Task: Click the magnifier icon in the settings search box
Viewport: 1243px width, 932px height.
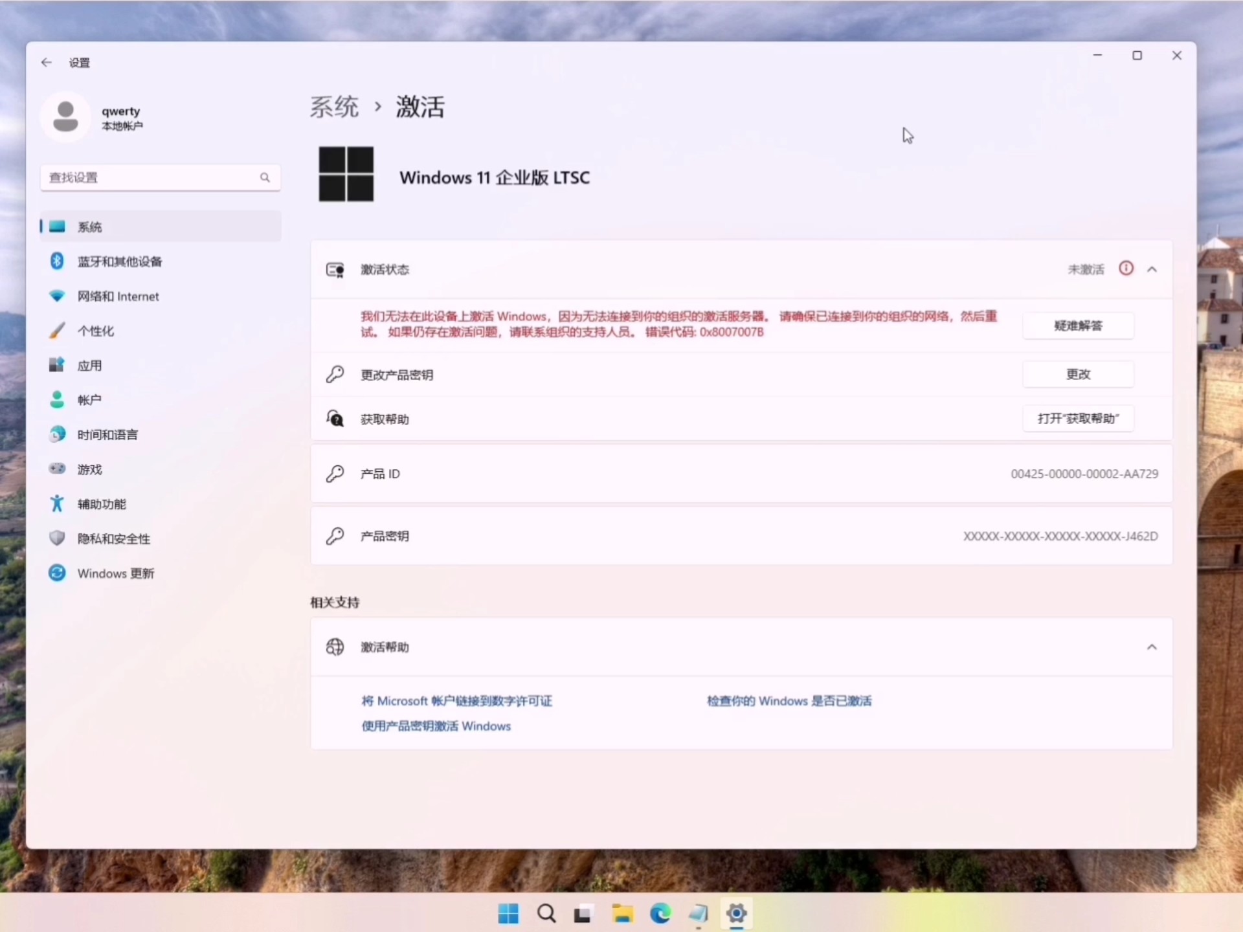Action: [x=265, y=177]
